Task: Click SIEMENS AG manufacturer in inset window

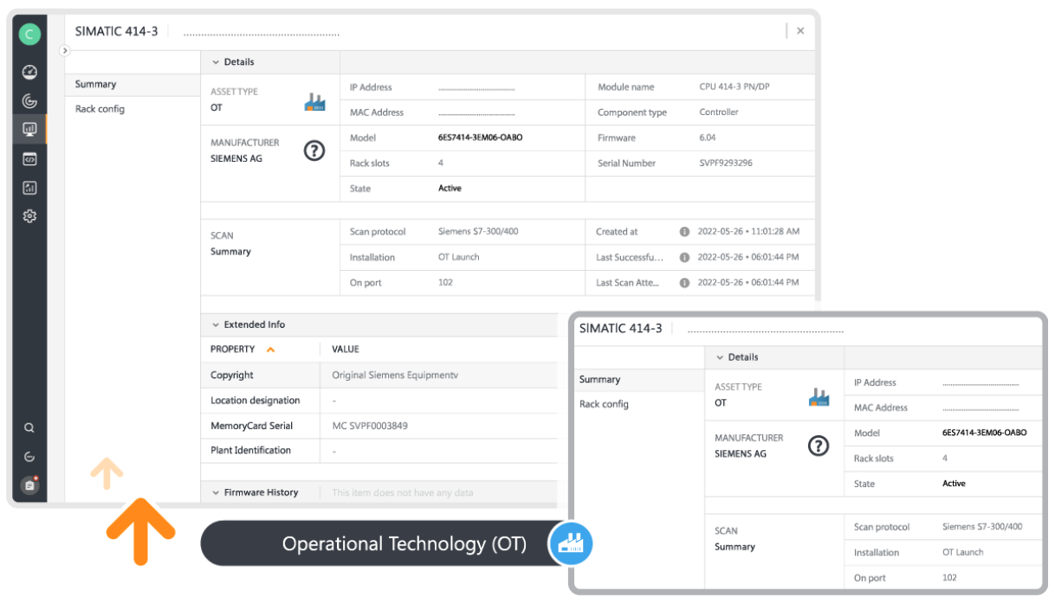Action: [741, 454]
